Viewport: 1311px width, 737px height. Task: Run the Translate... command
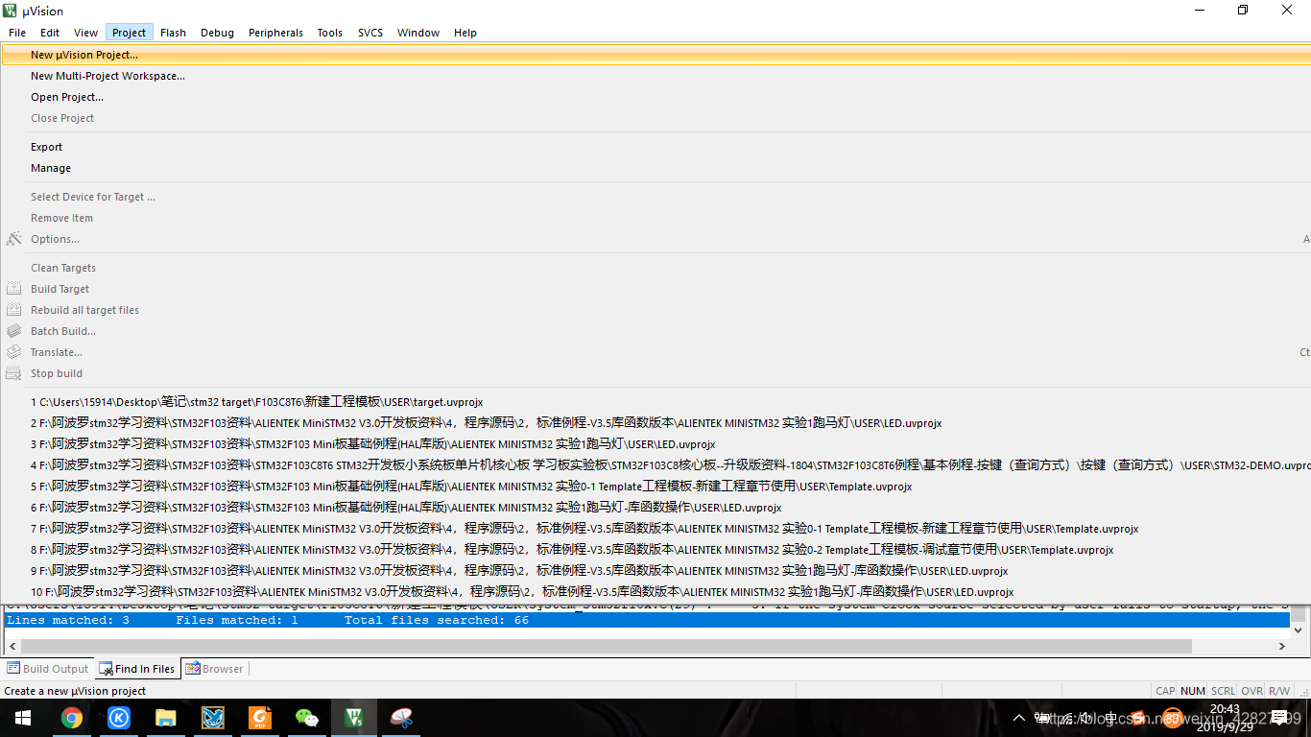(x=655, y=352)
